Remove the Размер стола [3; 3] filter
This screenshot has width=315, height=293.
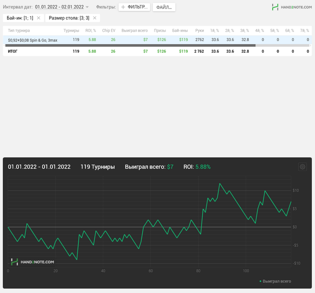(96, 18)
